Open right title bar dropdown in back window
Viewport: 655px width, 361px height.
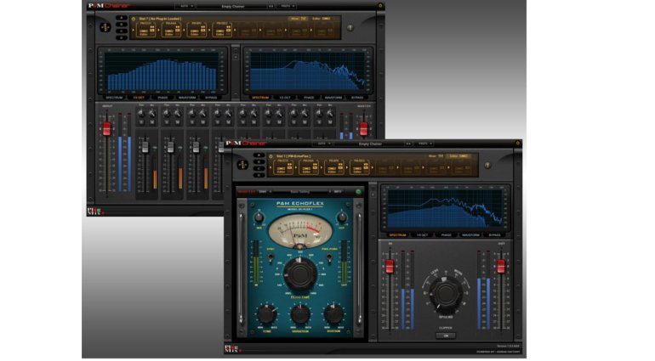(288, 6)
